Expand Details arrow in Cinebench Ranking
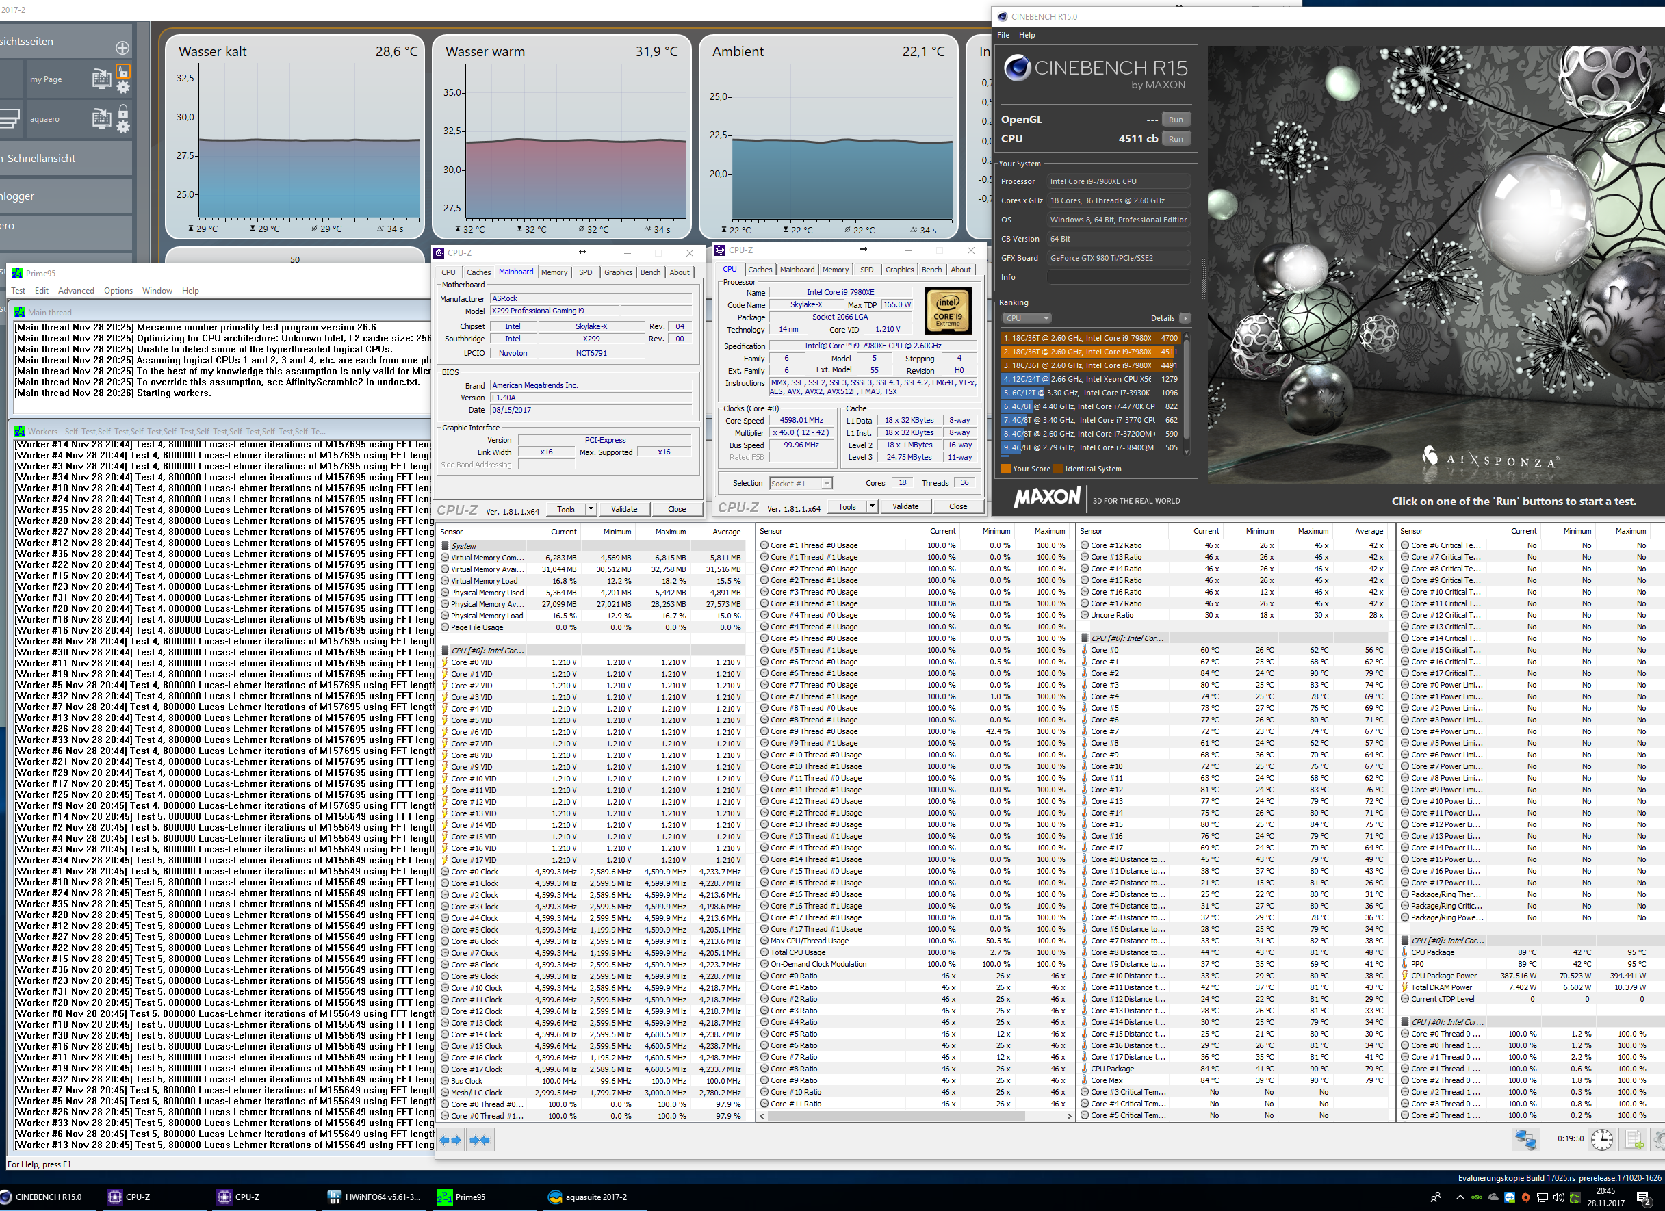The image size is (1665, 1211). [x=1184, y=317]
